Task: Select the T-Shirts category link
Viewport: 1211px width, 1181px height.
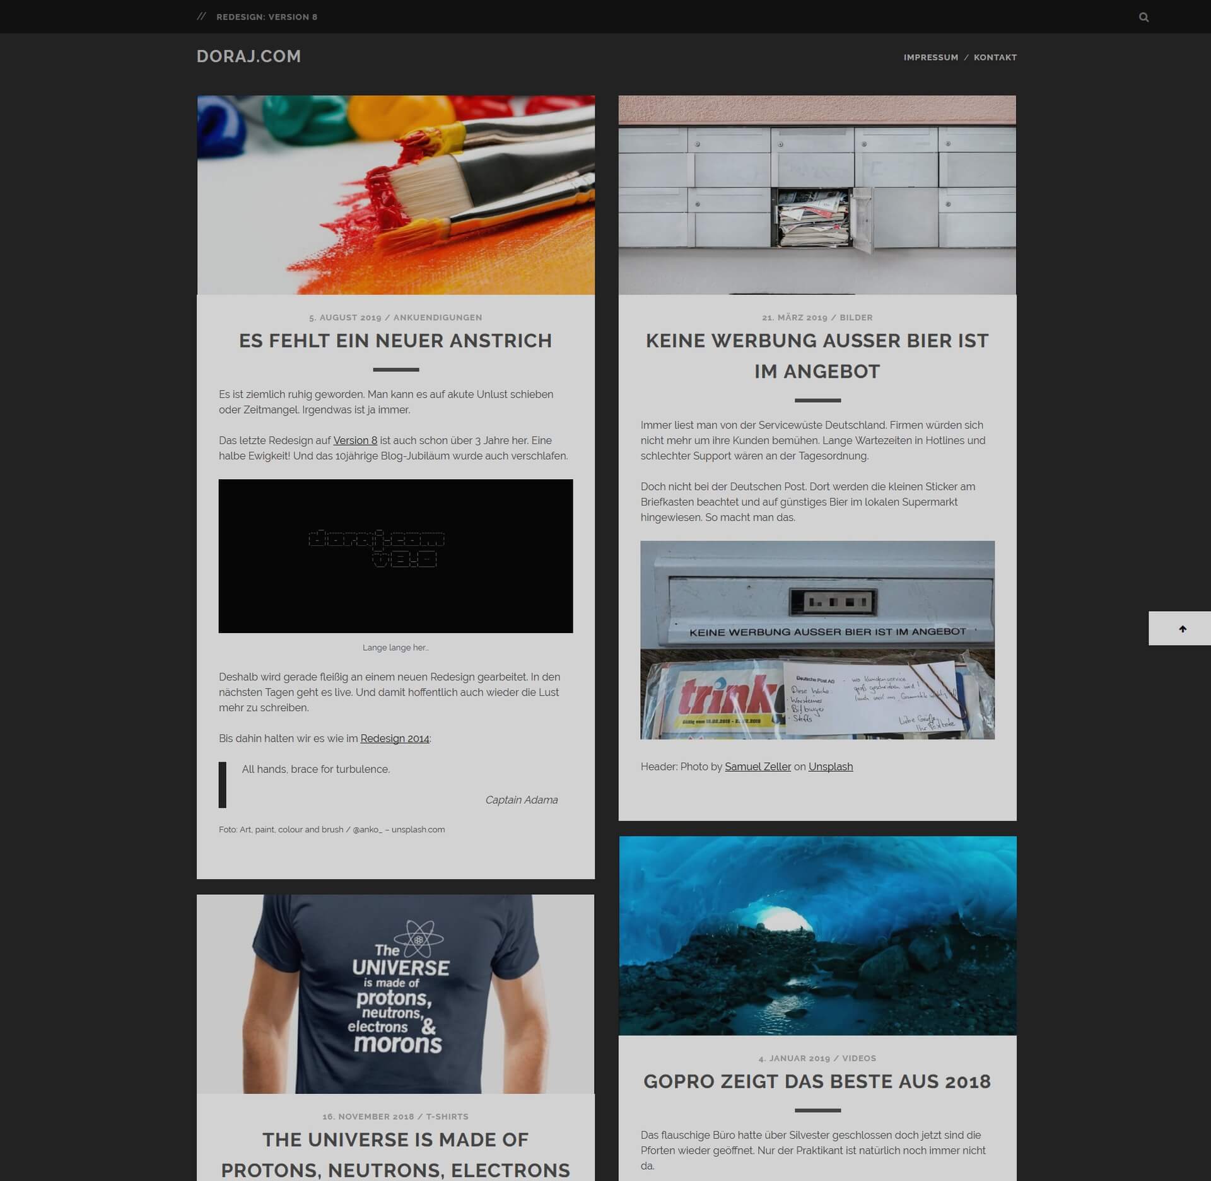Action: point(447,1117)
